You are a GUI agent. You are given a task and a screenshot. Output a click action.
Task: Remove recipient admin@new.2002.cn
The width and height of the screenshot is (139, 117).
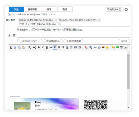56,20
